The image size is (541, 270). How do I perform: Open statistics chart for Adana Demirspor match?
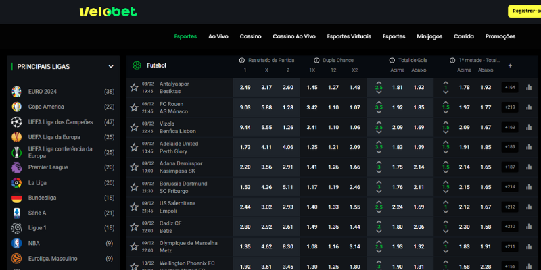tap(529, 167)
